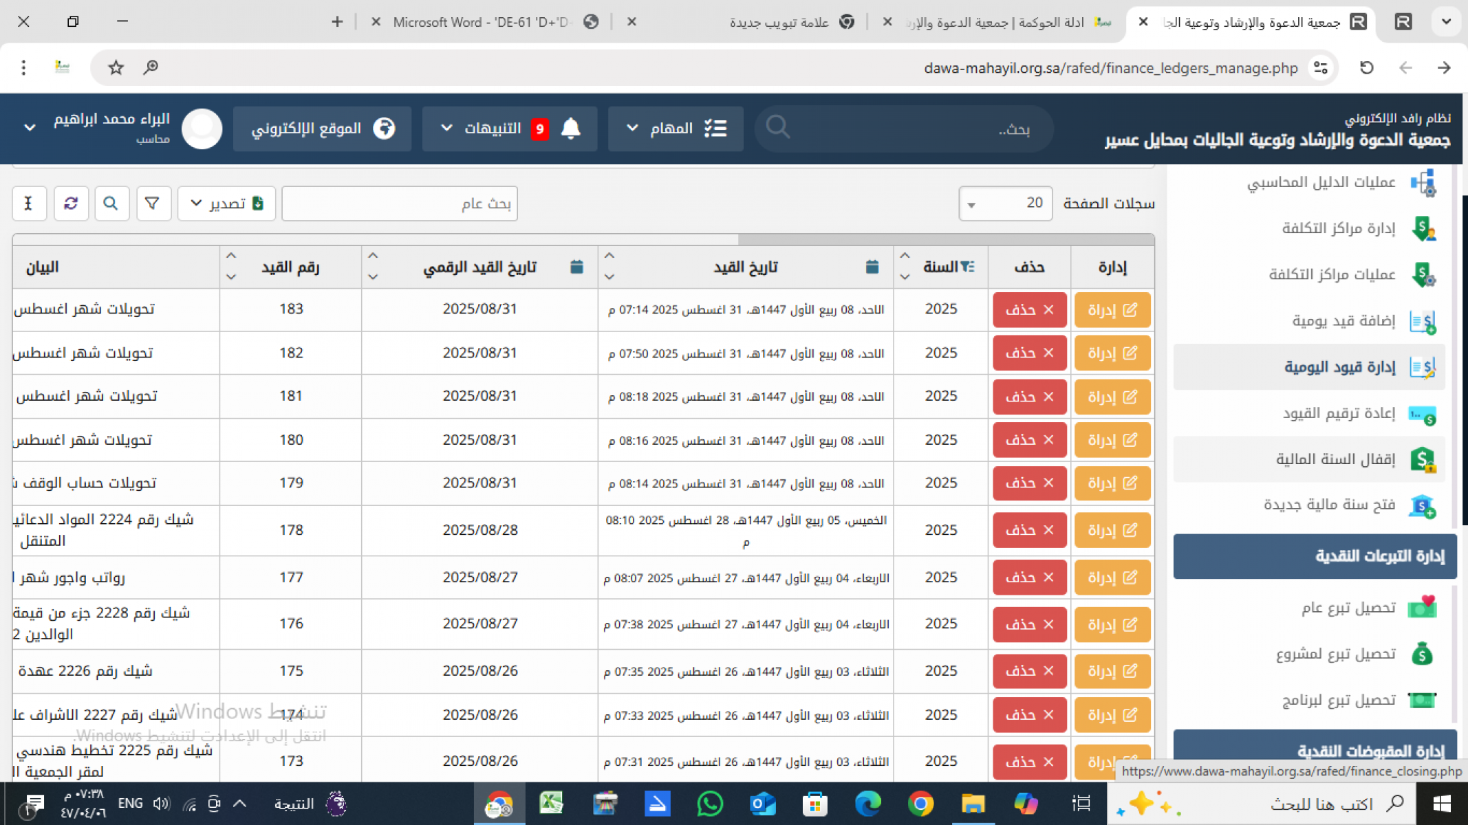Click the refresh icon in table toolbar
The height and width of the screenshot is (825, 1468).
click(71, 203)
